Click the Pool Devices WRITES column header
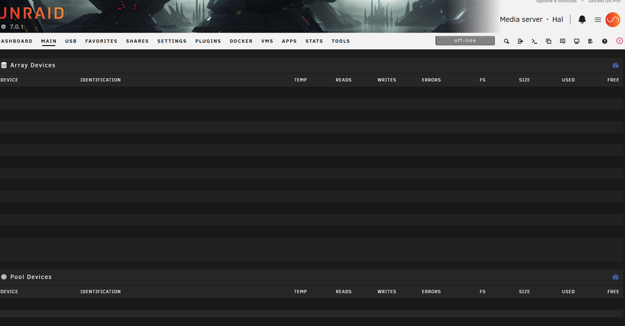Screen dimensions: 625x326 coord(387,292)
